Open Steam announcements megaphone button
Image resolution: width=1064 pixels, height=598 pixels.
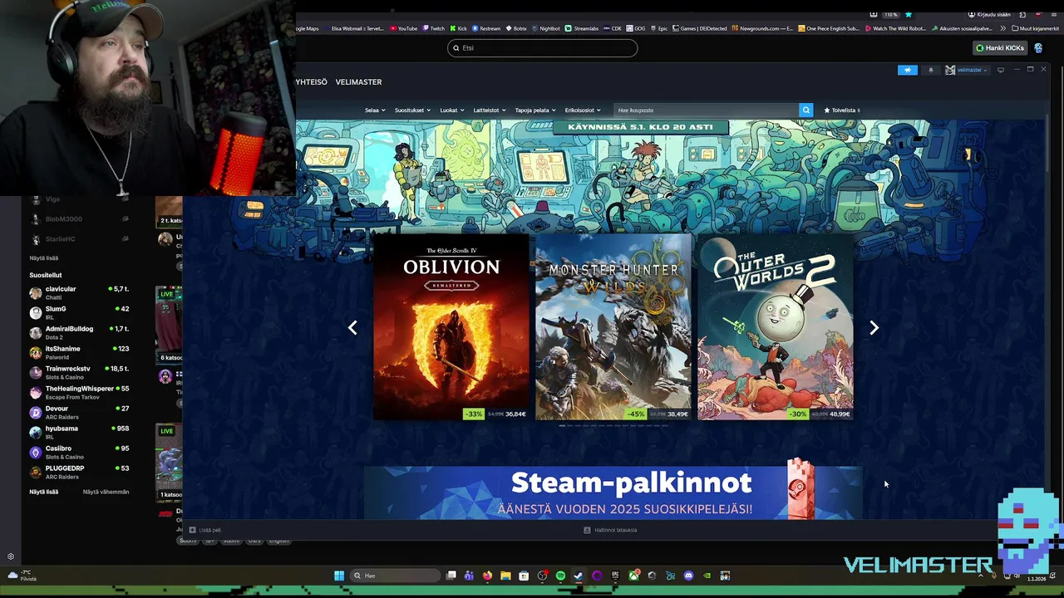coord(908,70)
